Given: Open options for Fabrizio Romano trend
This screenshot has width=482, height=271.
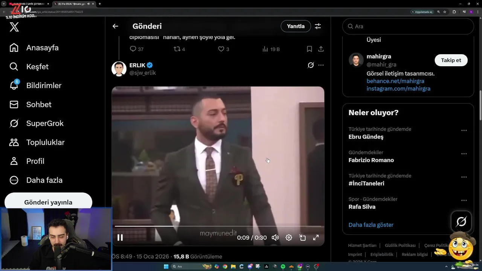Looking at the screenshot, I should (464, 154).
